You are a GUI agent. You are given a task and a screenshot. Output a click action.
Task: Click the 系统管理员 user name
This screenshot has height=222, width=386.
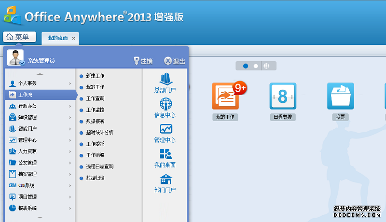tap(41, 60)
